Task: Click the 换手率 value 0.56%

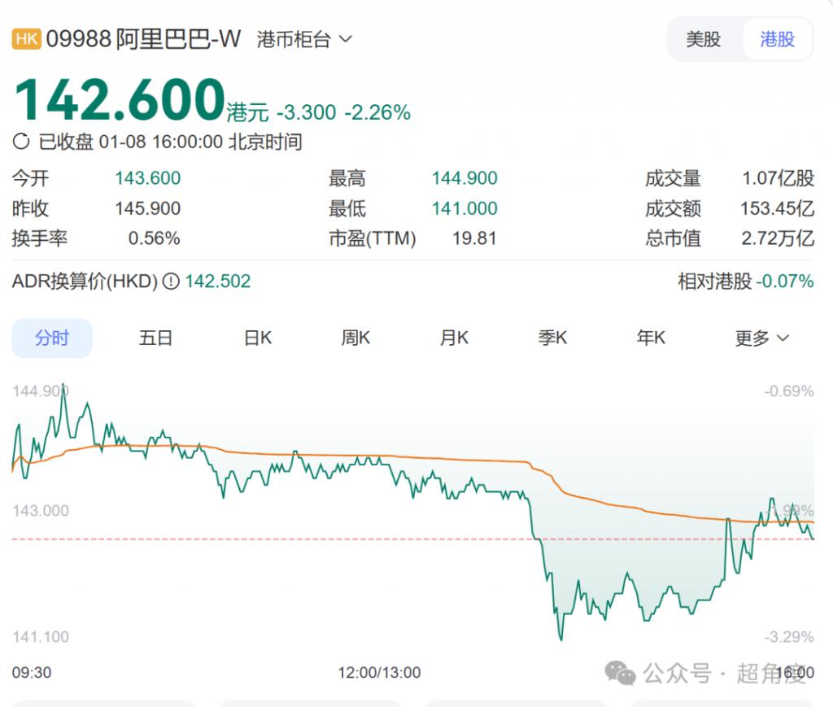Action: [x=154, y=238]
